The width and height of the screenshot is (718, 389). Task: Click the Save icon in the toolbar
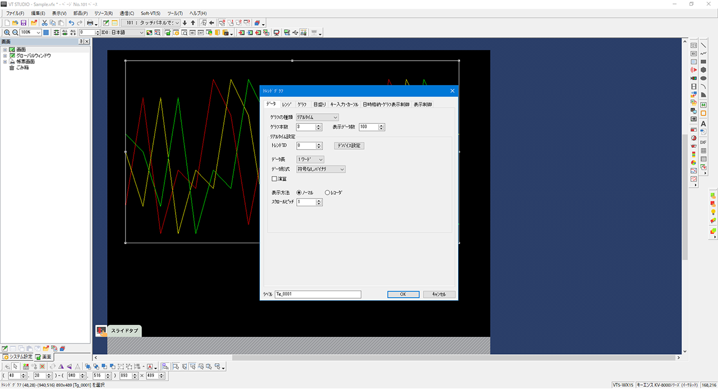24,22
